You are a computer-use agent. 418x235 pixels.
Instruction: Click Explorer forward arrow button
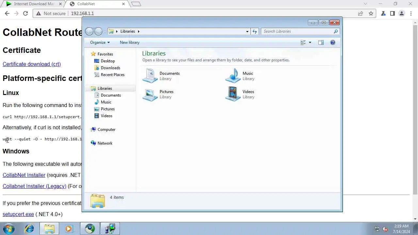pyautogui.click(x=98, y=31)
